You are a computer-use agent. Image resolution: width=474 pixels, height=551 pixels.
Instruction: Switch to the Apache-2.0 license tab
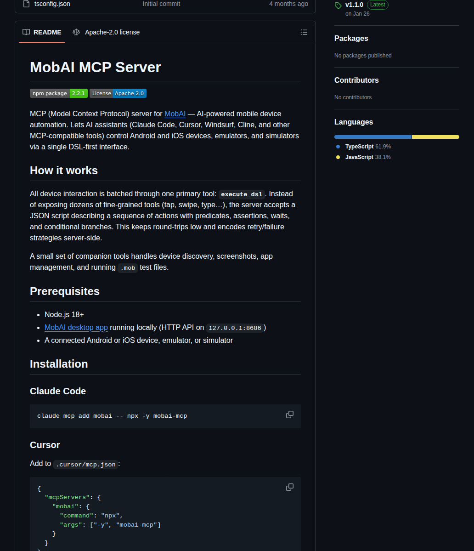tap(106, 32)
